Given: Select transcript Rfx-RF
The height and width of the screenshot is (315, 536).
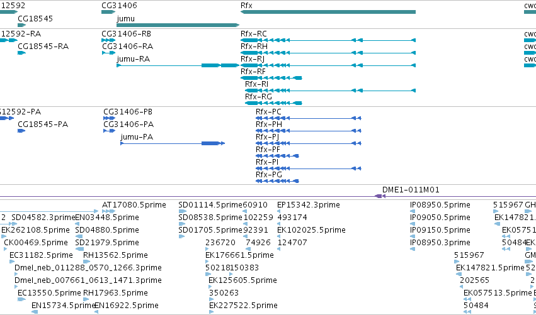Looking at the screenshot, I should (271, 78).
